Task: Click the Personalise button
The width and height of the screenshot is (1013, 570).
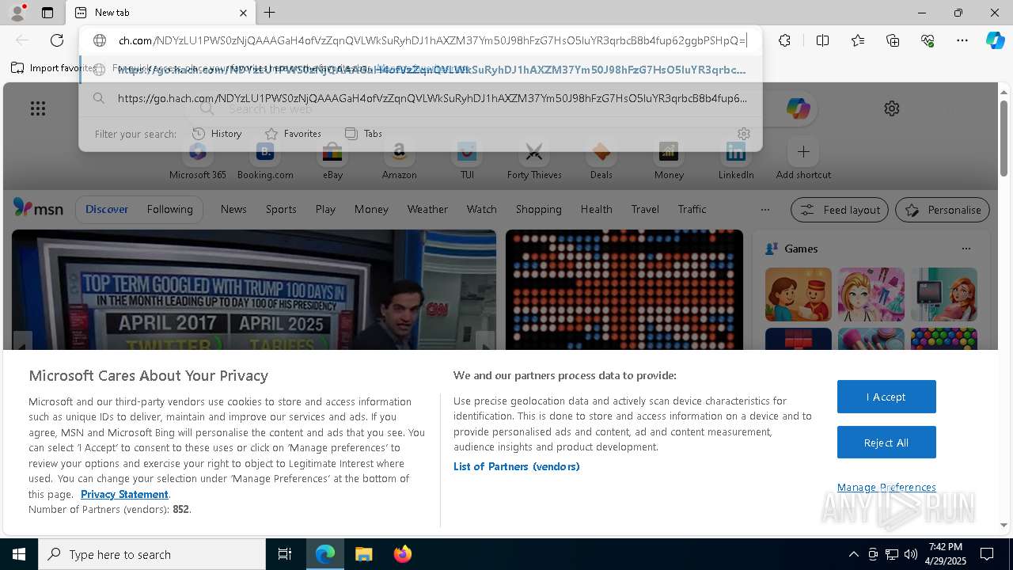Action: coord(943,210)
